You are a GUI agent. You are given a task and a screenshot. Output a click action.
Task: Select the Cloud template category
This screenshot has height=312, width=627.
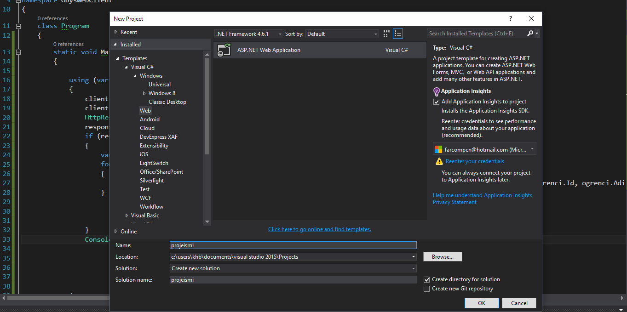[x=147, y=128]
